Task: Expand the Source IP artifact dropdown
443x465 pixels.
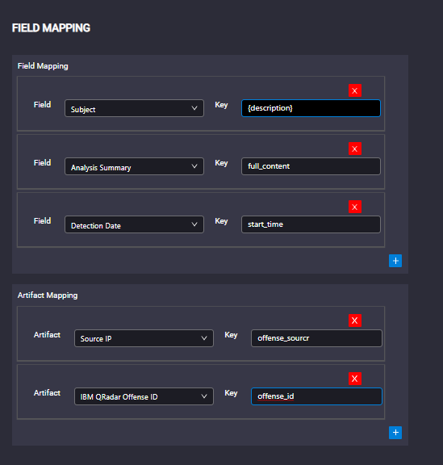Action: 144,338
